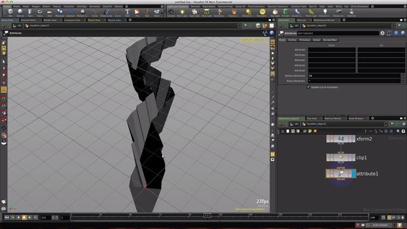Switch to Vertex attribute tab
The width and height of the screenshot is (407, 229).
pyautogui.click(x=292, y=39)
